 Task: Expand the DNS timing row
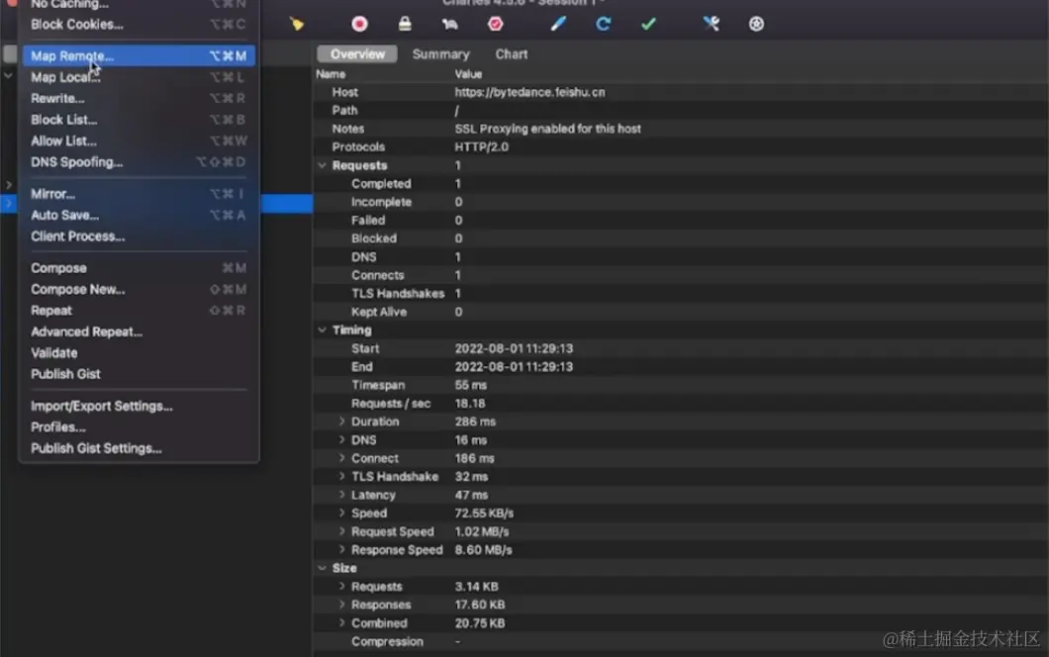[x=341, y=439]
